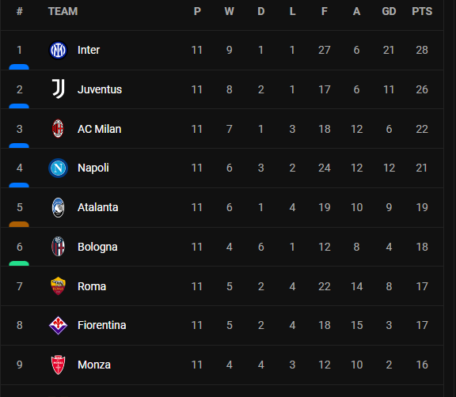Screen dimensions: 456x397
Task: Sort standings by GD header
Action: [x=389, y=11]
